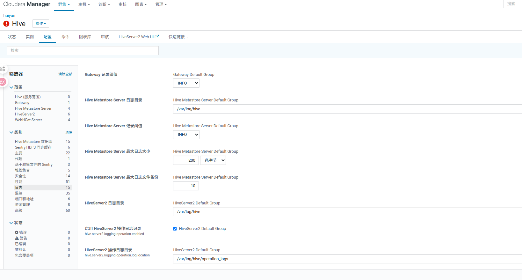
Task: Select the 配置 tab
Action: pyautogui.click(x=47, y=37)
